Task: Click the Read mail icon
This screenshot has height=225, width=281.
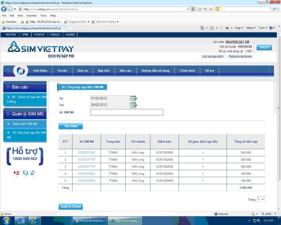Action: (221, 28)
